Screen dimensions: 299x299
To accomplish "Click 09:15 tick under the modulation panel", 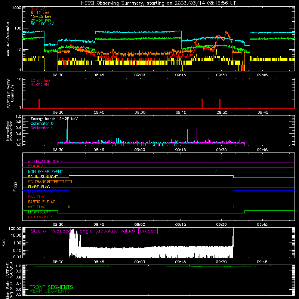I will click(181, 150).
